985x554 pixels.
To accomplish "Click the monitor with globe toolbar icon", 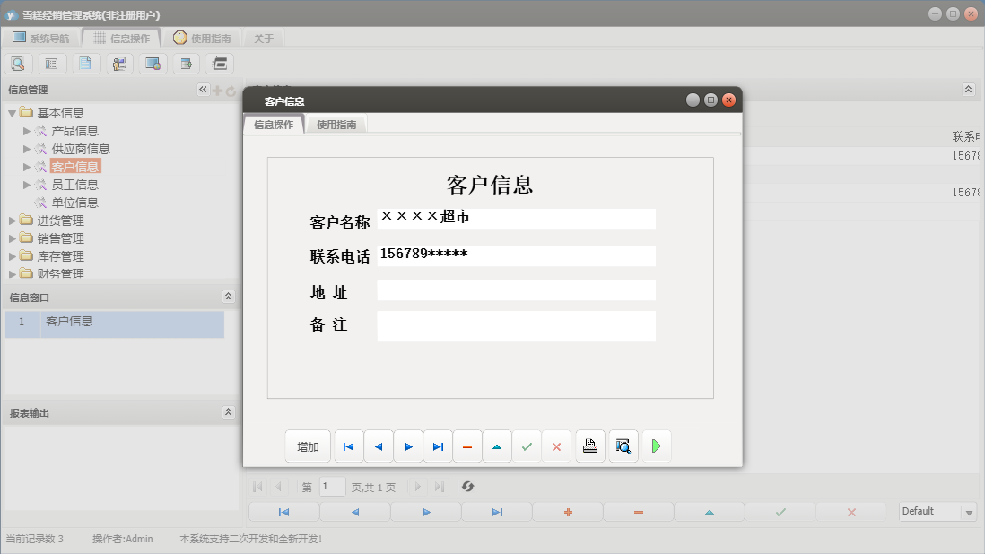I will click(153, 64).
